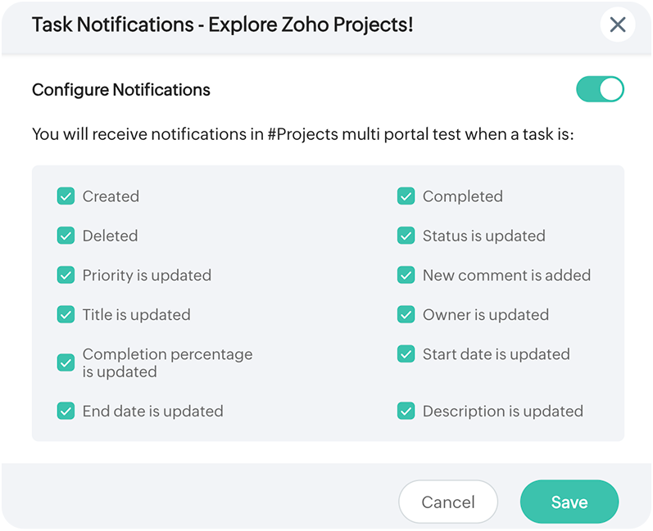The image size is (653, 531).
Task: Uncheck the Owner is updated checkbox
Action: coord(406,315)
